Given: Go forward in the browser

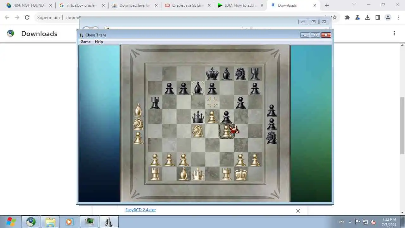Looking at the screenshot, I should tap(17, 18).
